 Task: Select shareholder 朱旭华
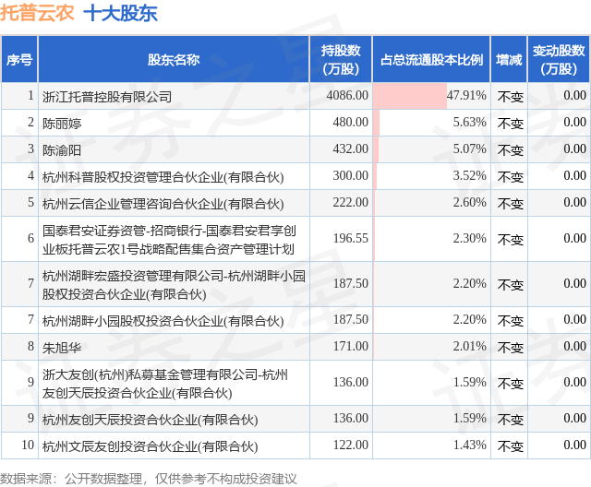click(62, 347)
